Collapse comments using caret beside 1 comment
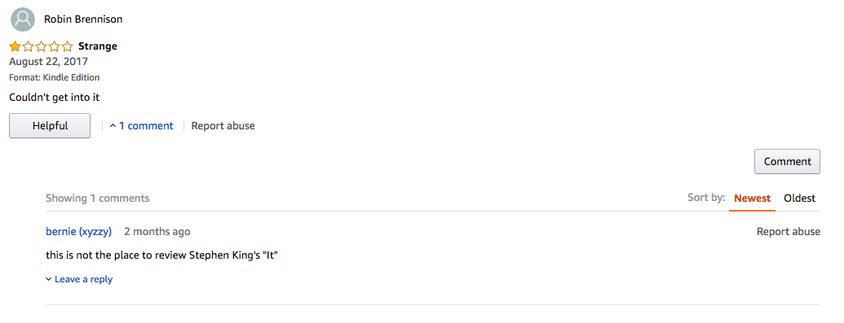Viewport: 844px width, 323px height. click(x=113, y=126)
